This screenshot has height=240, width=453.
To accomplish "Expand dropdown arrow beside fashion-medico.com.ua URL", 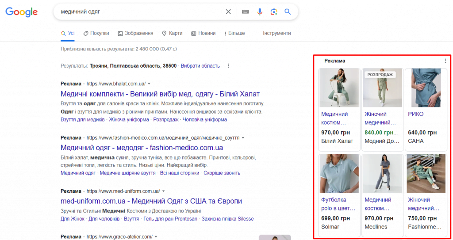I will click(243, 138).
